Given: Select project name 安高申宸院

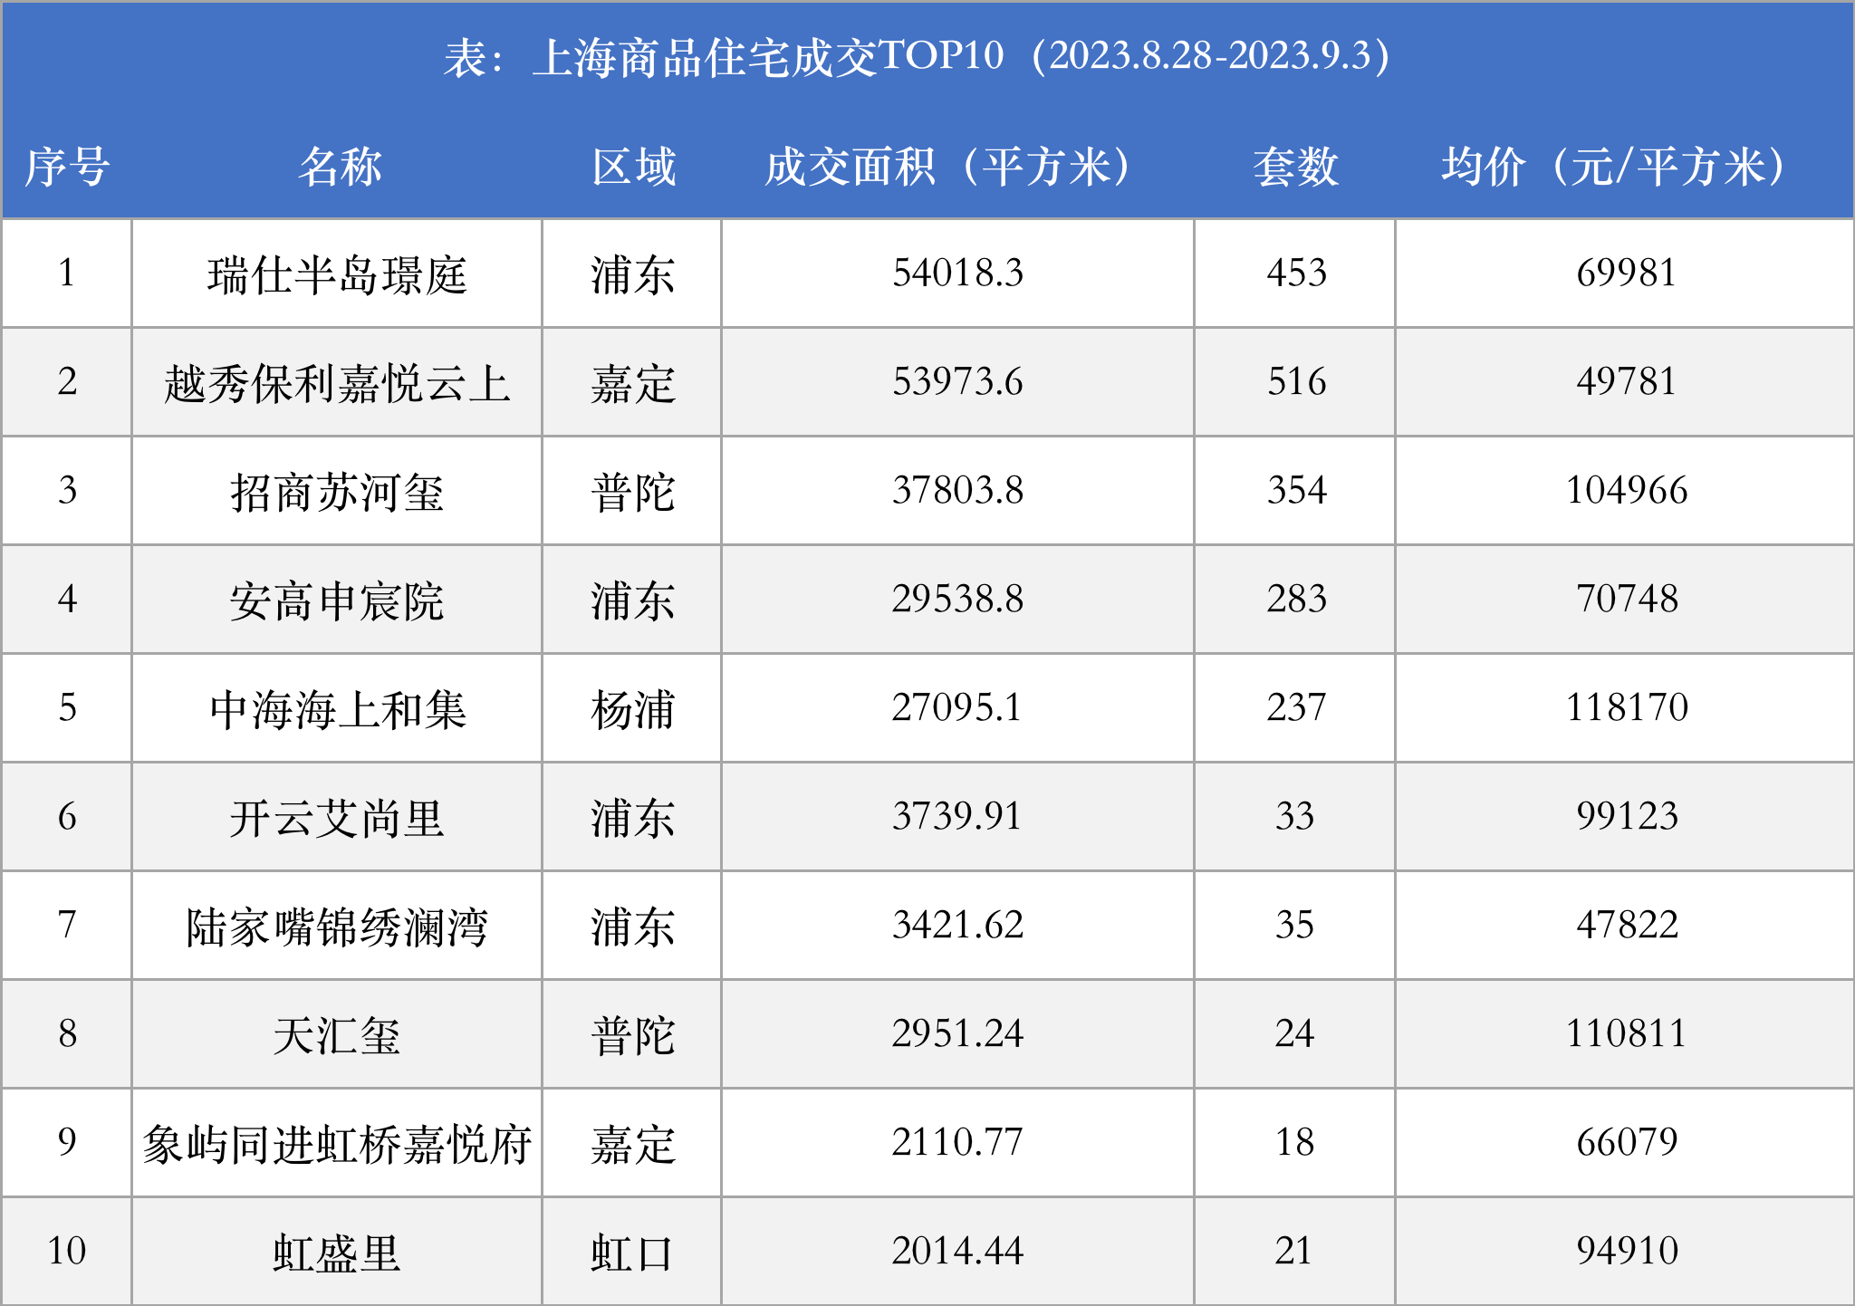Looking at the screenshot, I should [337, 600].
